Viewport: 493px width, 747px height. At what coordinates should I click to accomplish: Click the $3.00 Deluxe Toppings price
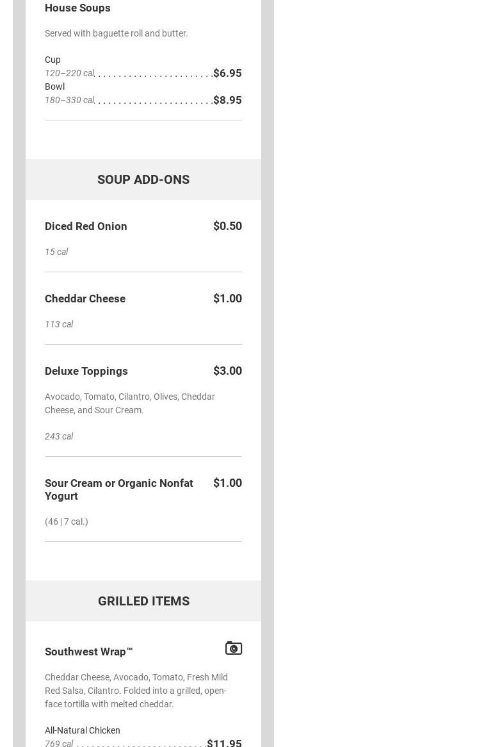227,371
